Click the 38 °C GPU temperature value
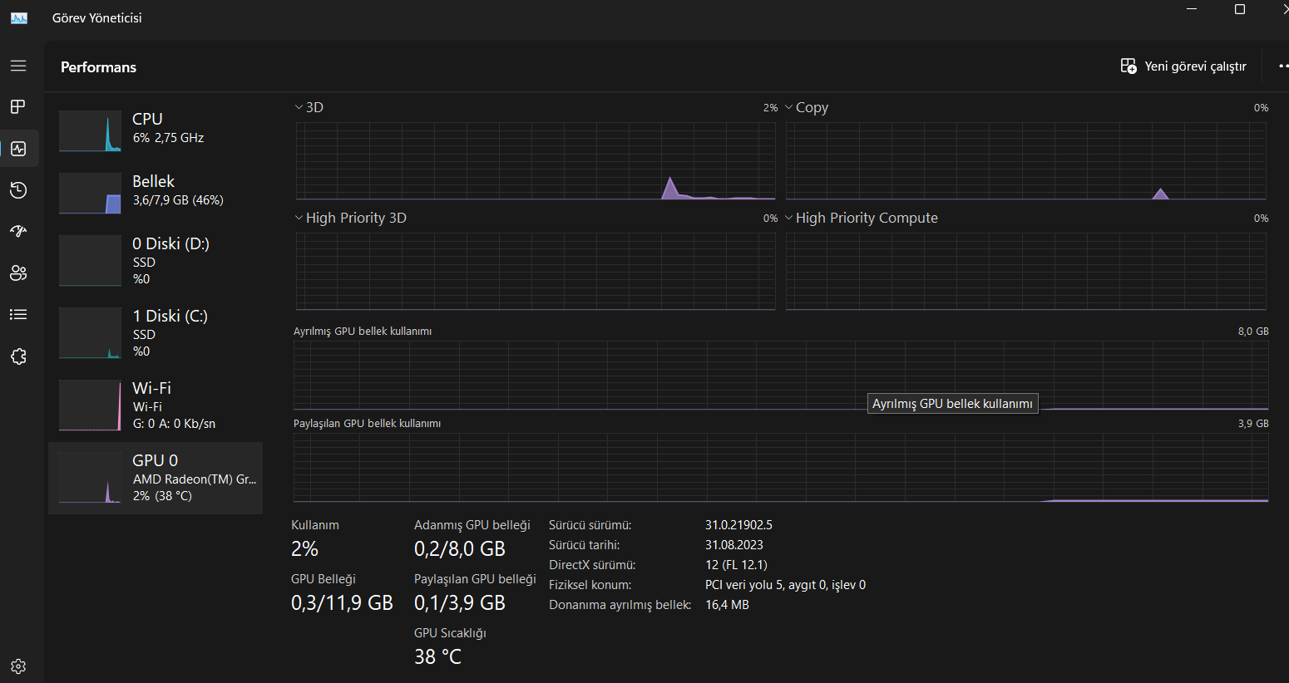1289x683 pixels. click(x=437, y=657)
